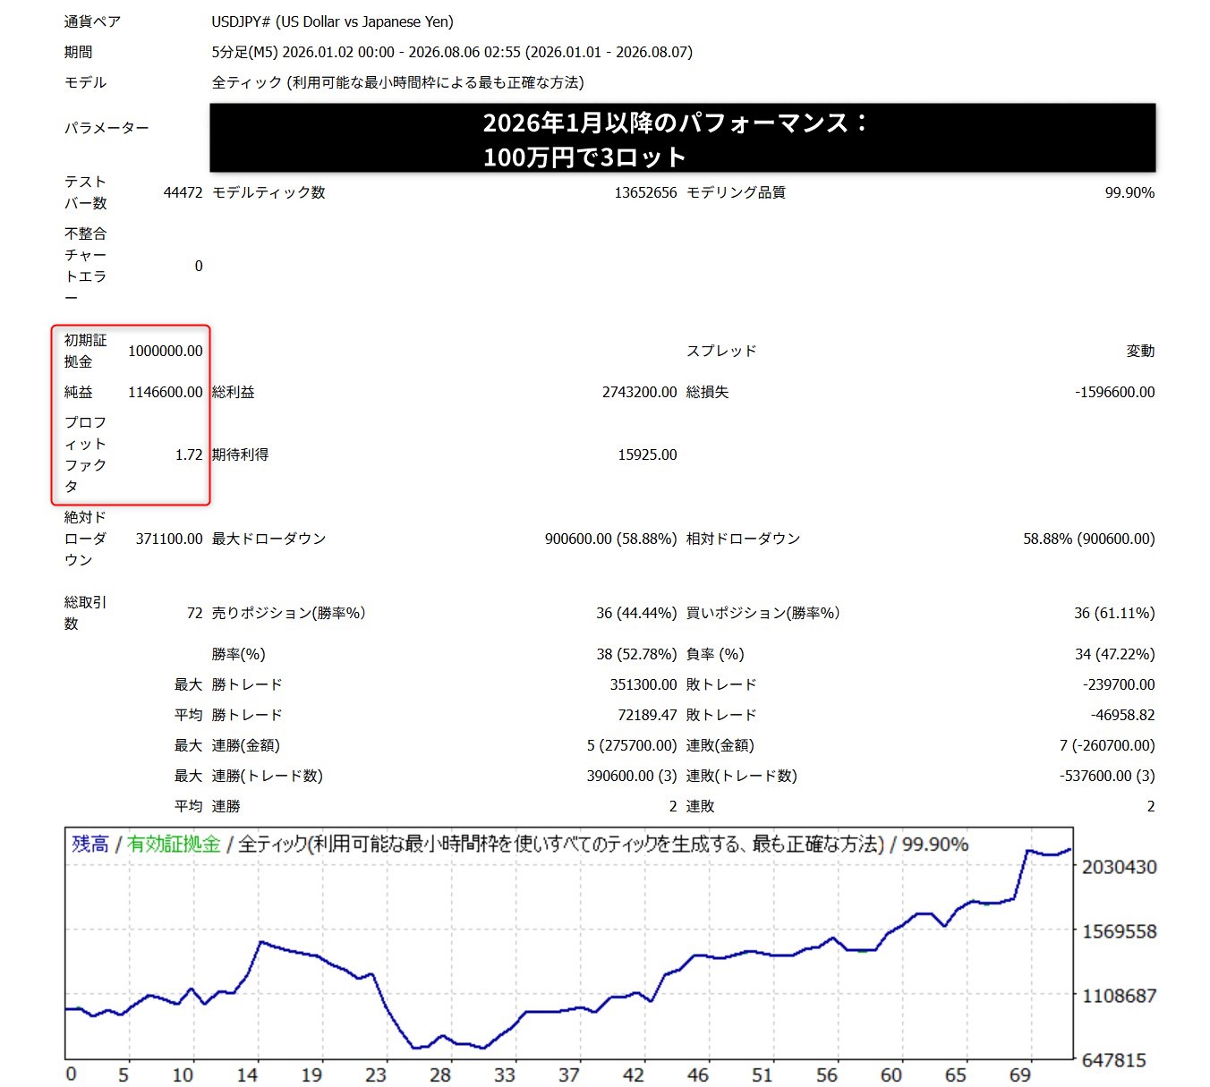
Task: Click the chart x-axis label 69
Action: [1019, 1074]
